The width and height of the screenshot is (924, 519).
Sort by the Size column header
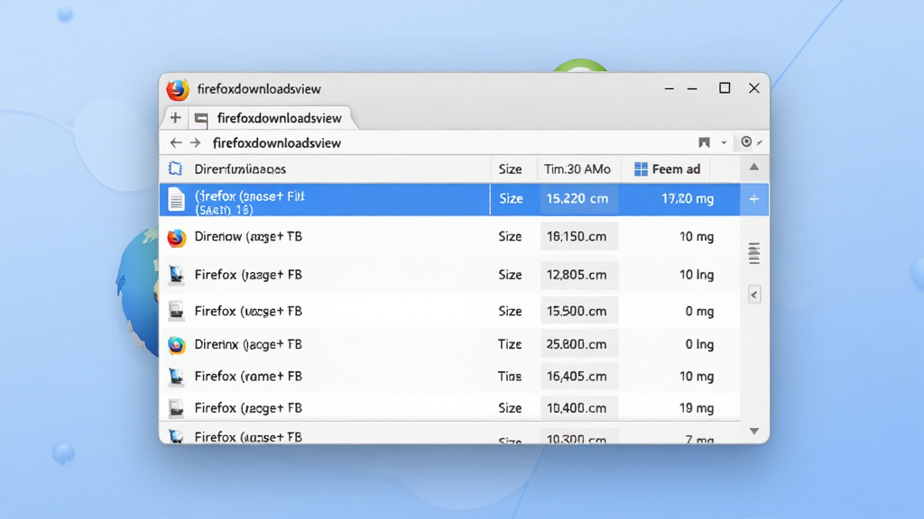(x=511, y=169)
